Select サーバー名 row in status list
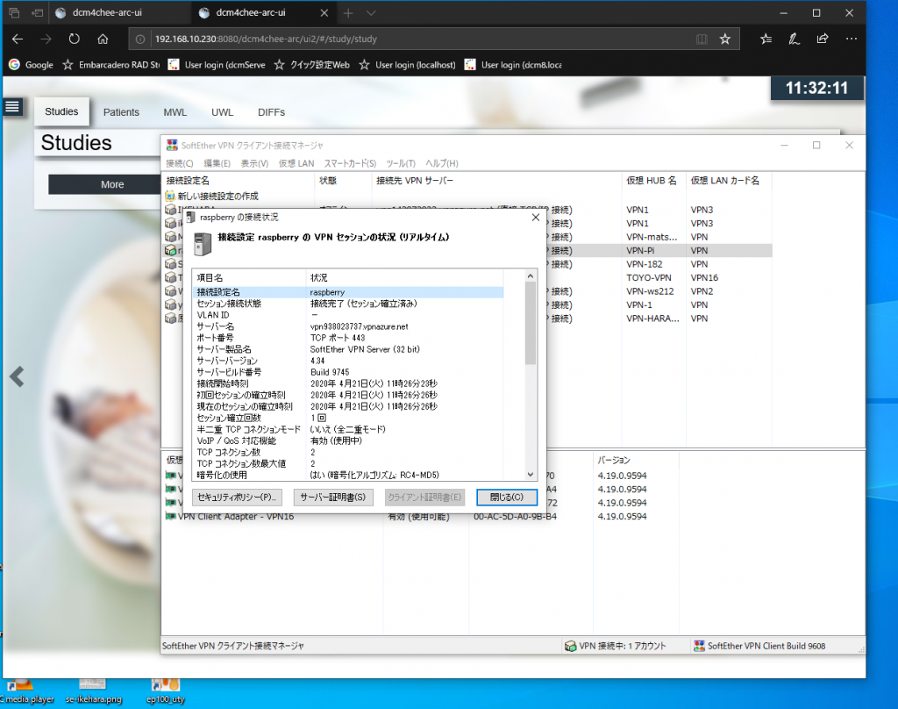Screen dimensions: 898x709 point(348,326)
